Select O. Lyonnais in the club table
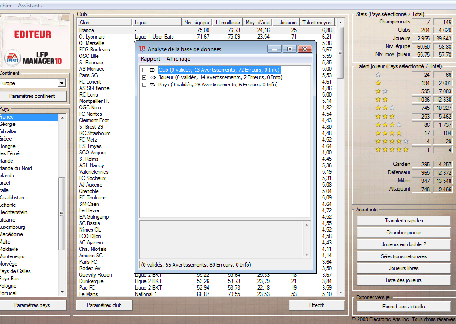 point(206,37)
